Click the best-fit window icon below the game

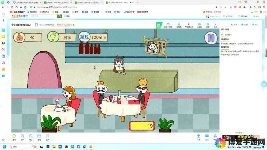click(x=39, y=137)
